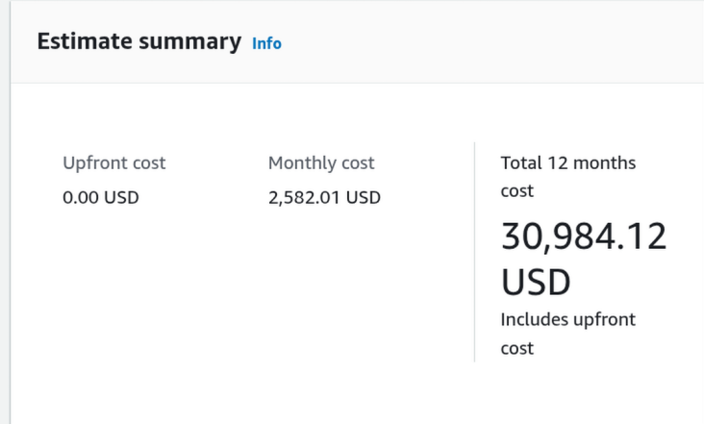
Task: Click the 2,582.01 USD monthly value
Action: 324,198
